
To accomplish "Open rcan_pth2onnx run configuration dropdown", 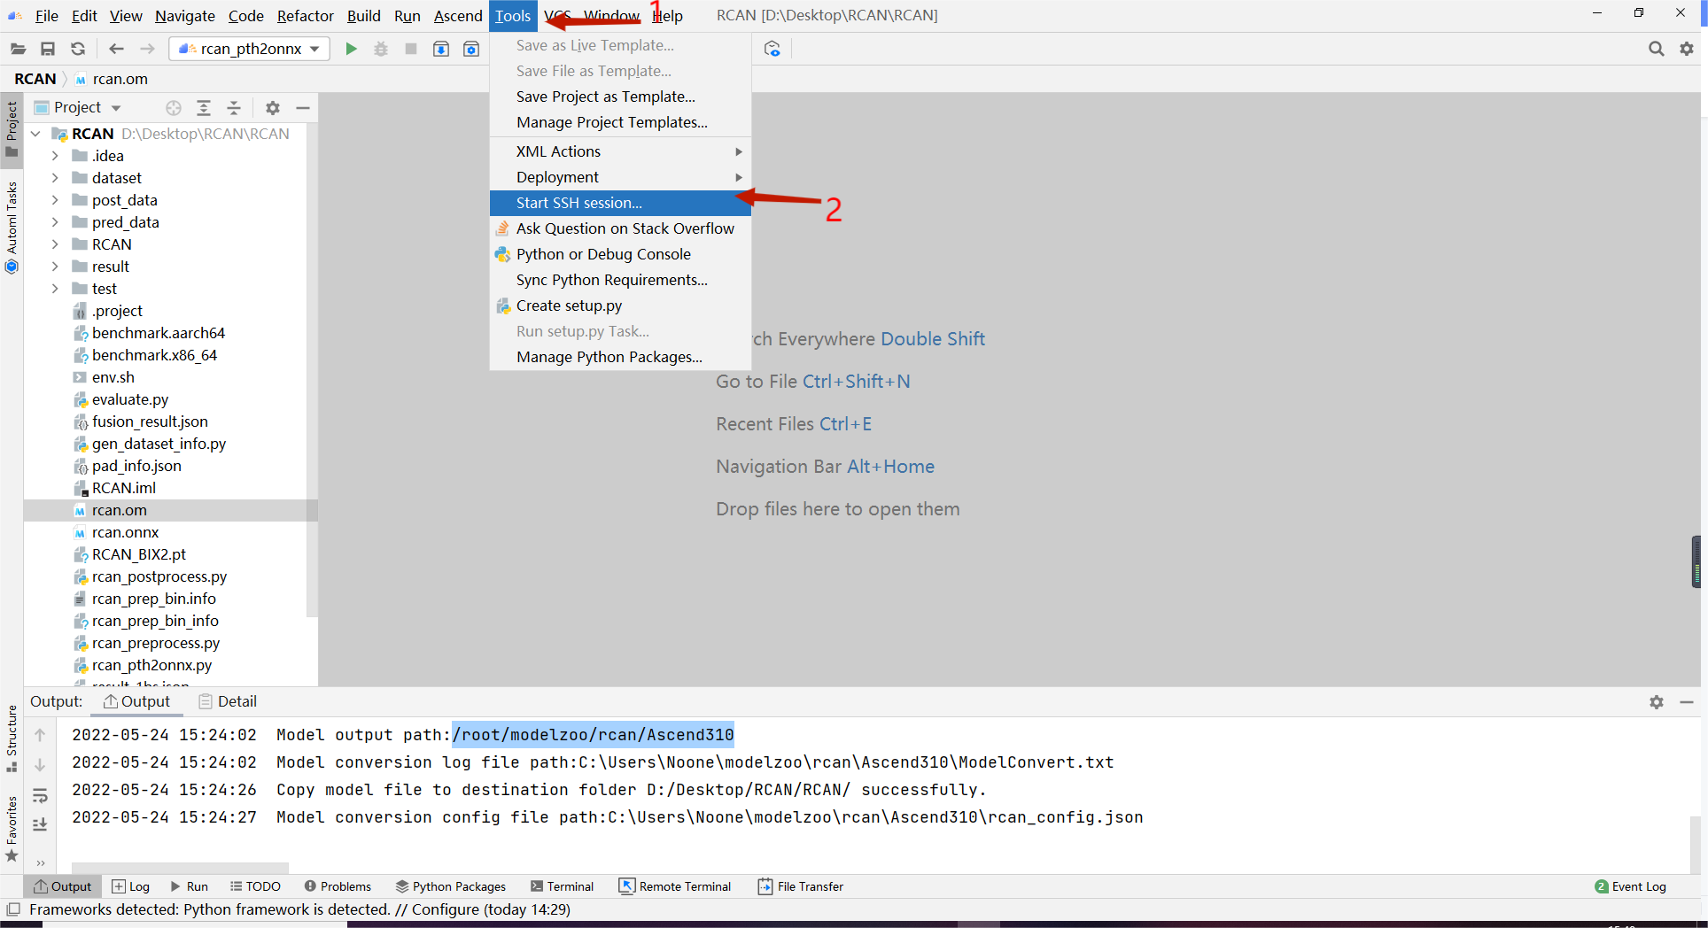I will (x=249, y=49).
